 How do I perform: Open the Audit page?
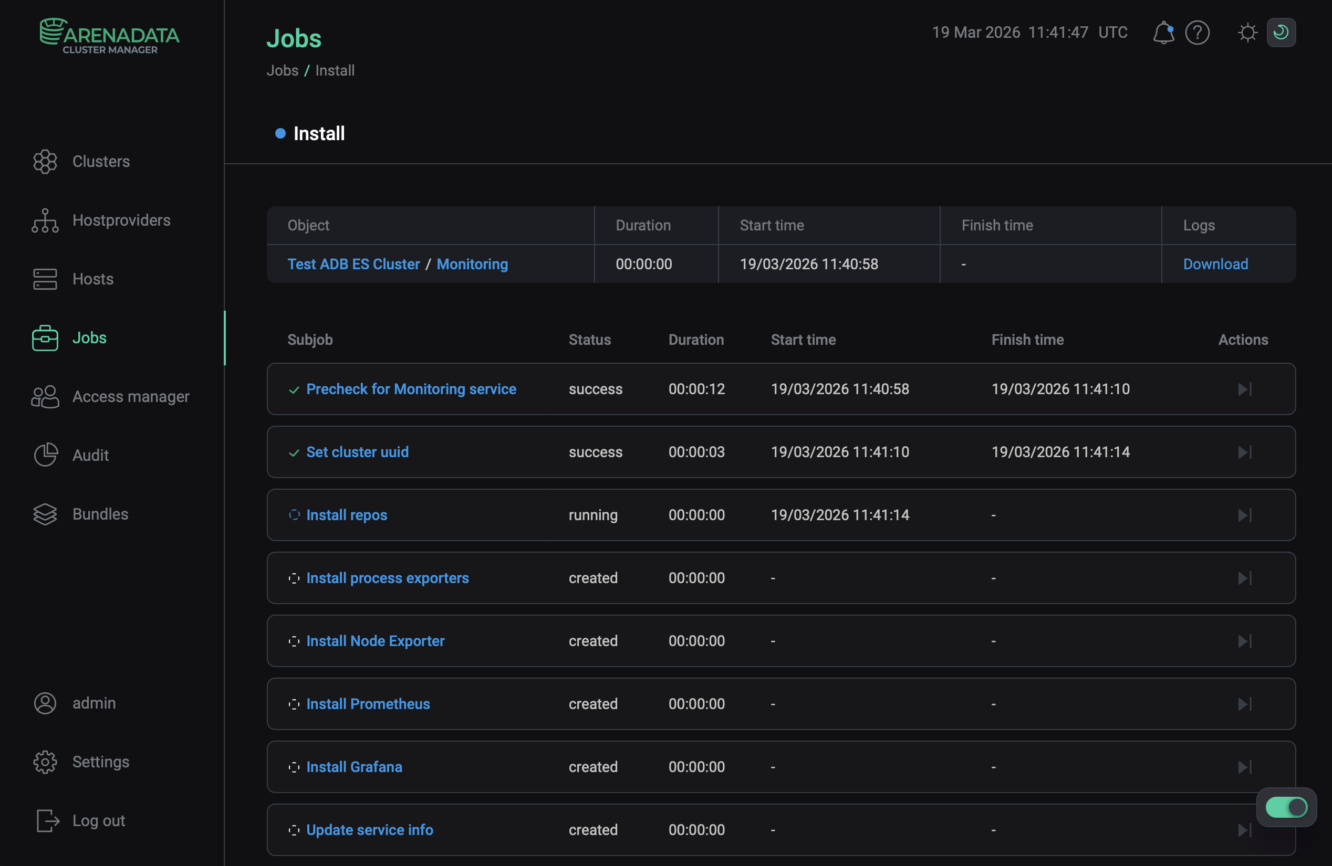pyautogui.click(x=90, y=455)
